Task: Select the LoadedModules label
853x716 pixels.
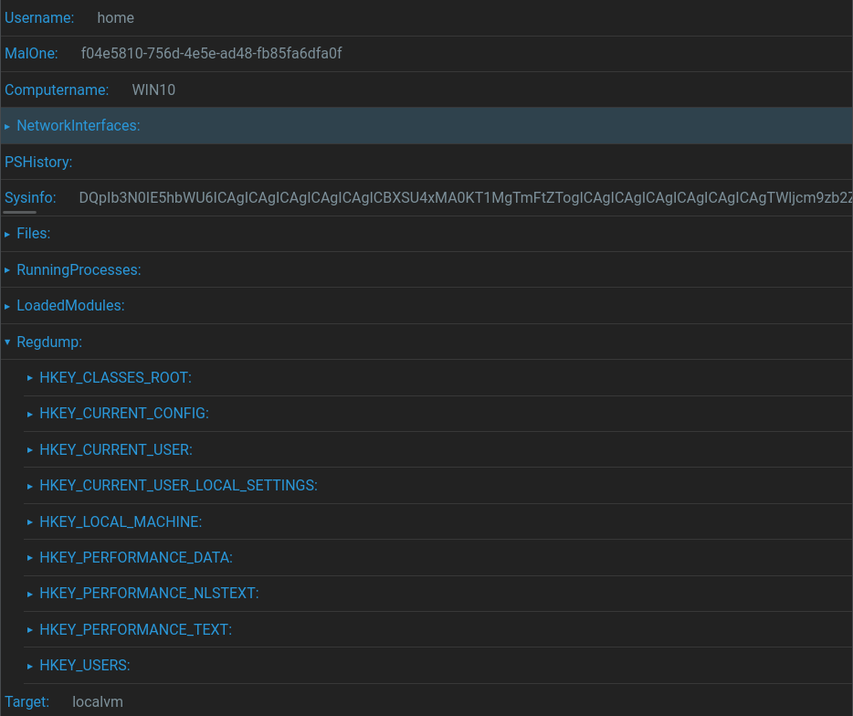Action: 70,306
